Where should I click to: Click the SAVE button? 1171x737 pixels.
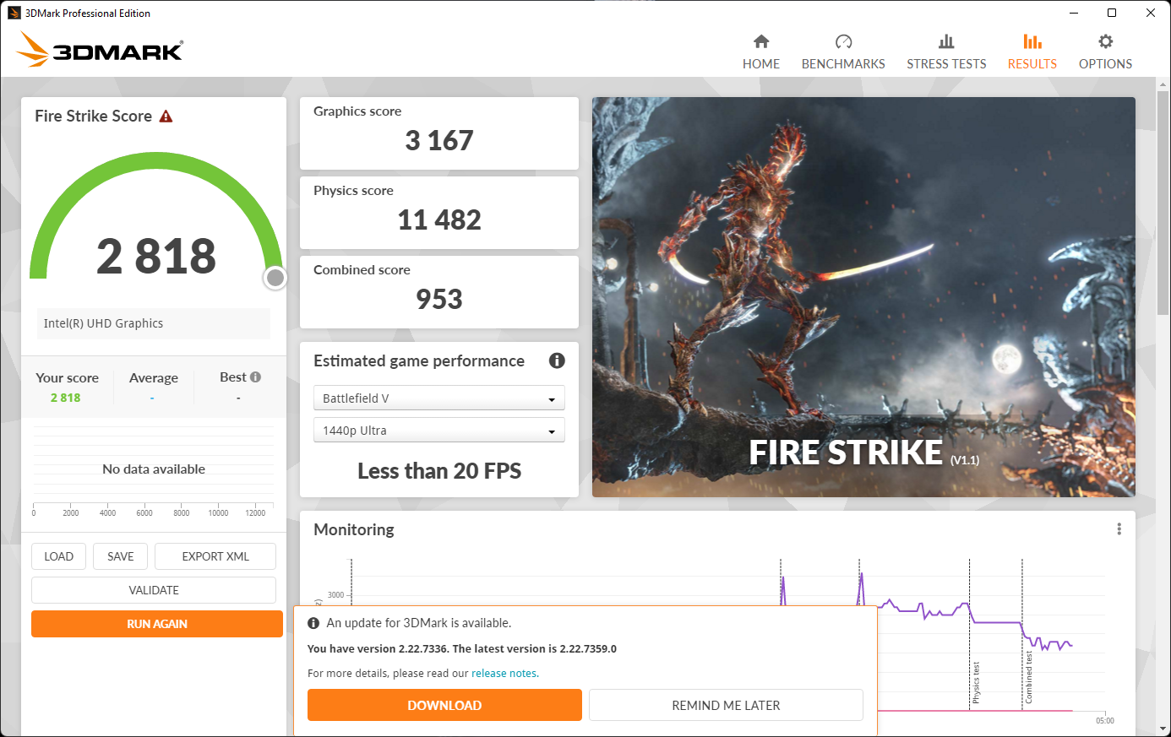tap(121, 556)
